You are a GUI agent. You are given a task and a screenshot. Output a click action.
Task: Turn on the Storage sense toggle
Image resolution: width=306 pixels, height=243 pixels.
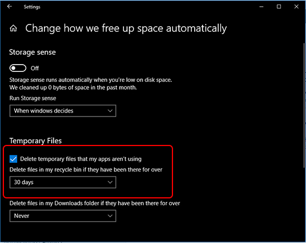click(x=18, y=68)
